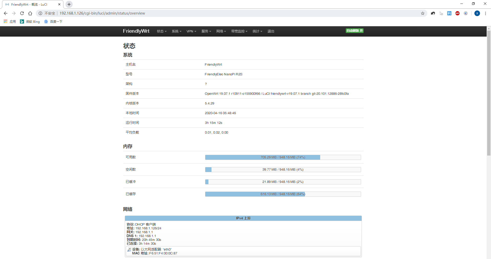Image resolution: width=491 pixels, height=259 pixels.
Task: Expand the 系统 menu
Action: click(x=176, y=31)
